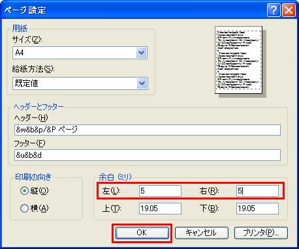Click the フッター text field
Viewport: 299px width, 249px height.
pyautogui.click(x=148, y=155)
